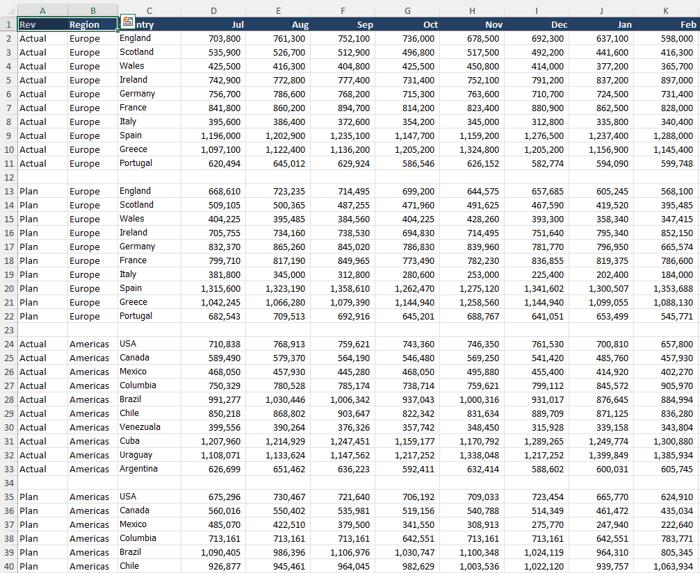This screenshot has width=700, height=573.
Task: Select Canada cell in row 36
Action: pyautogui.click(x=149, y=510)
